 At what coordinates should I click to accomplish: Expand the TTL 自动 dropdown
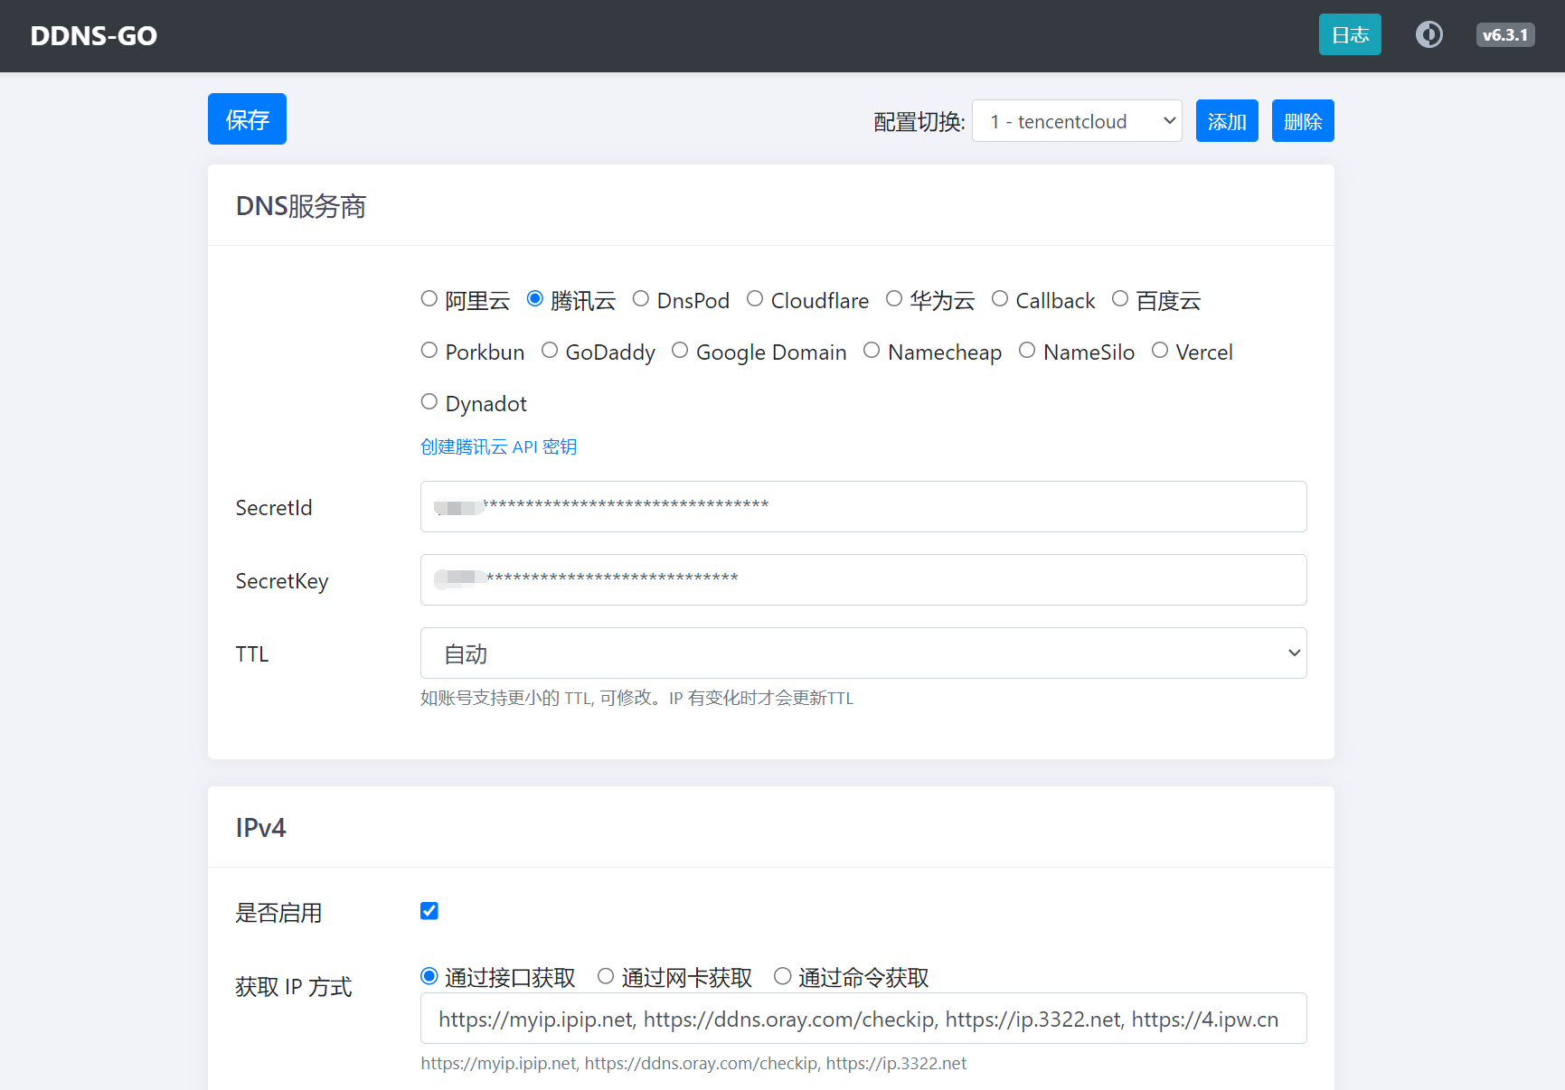coord(863,653)
